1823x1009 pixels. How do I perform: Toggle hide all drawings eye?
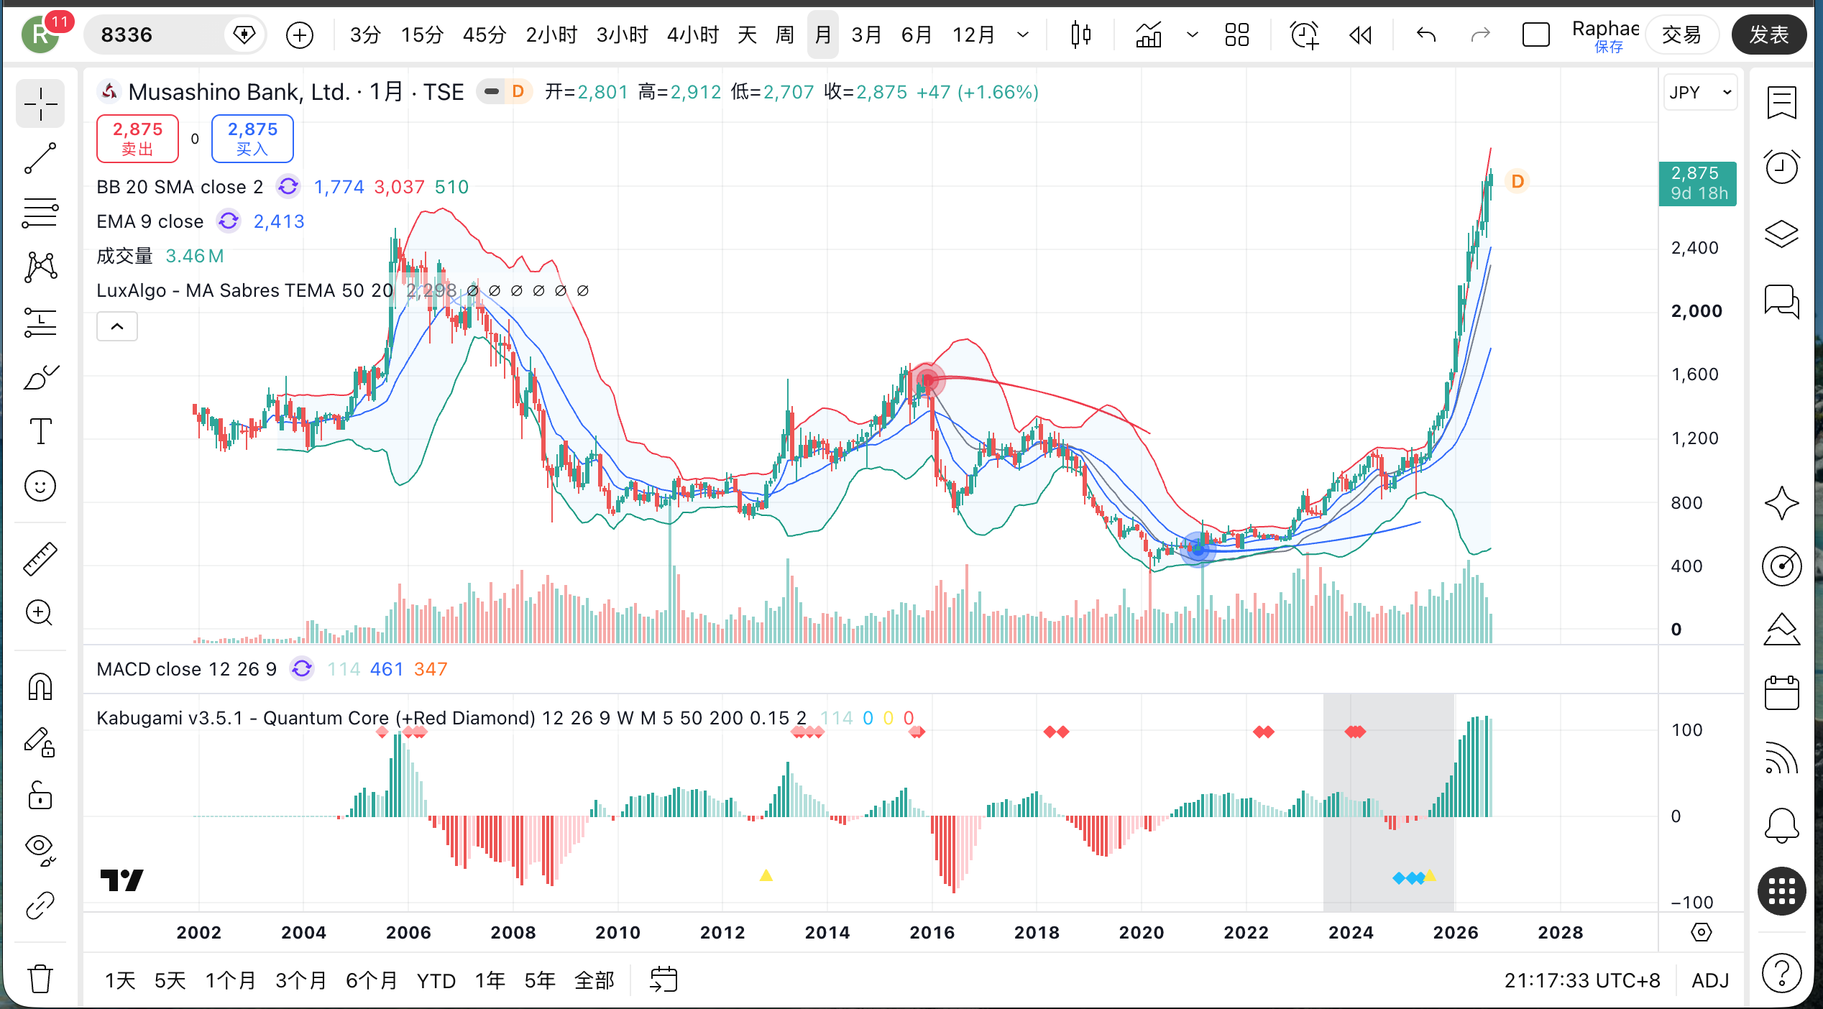pos(40,851)
